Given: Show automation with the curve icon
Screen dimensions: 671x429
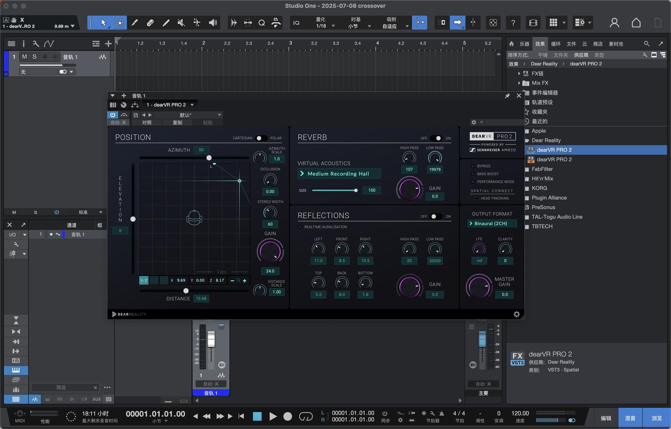Looking at the screenshot, I should (x=49, y=44).
